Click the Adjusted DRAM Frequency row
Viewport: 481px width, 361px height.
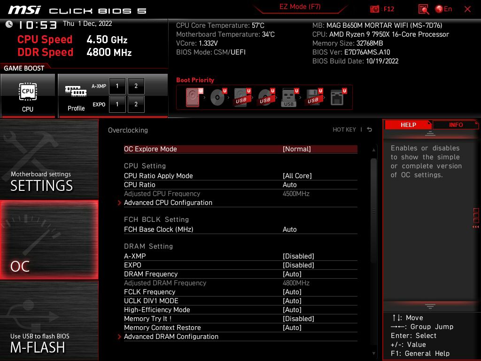tap(240, 283)
